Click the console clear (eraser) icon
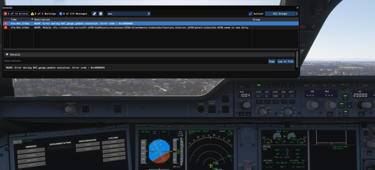This screenshot has height=170, width=375. (94, 13)
